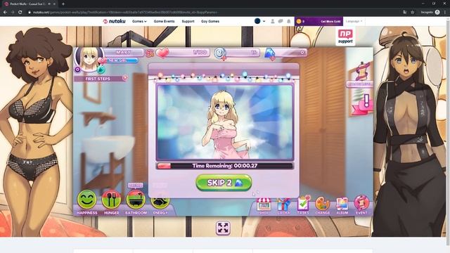Open the First Steps quest banner
The height and width of the screenshot is (253, 450).
click(x=98, y=79)
